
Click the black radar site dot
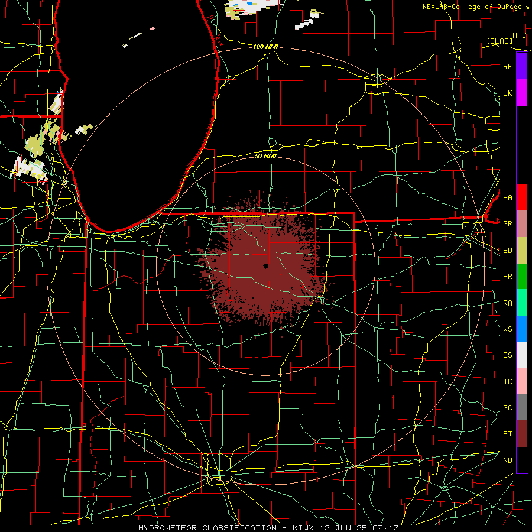[x=266, y=266]
